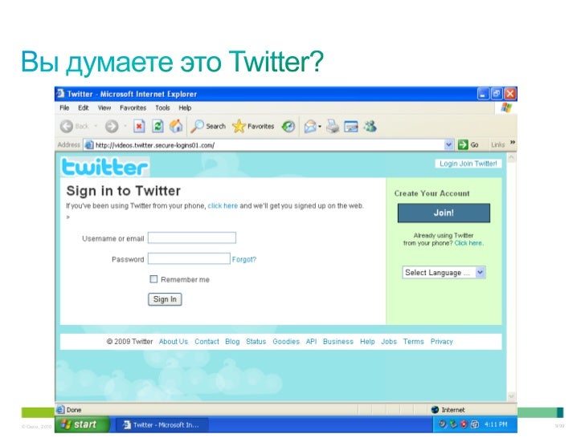Open the File menu
585x438 pixels.
(64, 107)
